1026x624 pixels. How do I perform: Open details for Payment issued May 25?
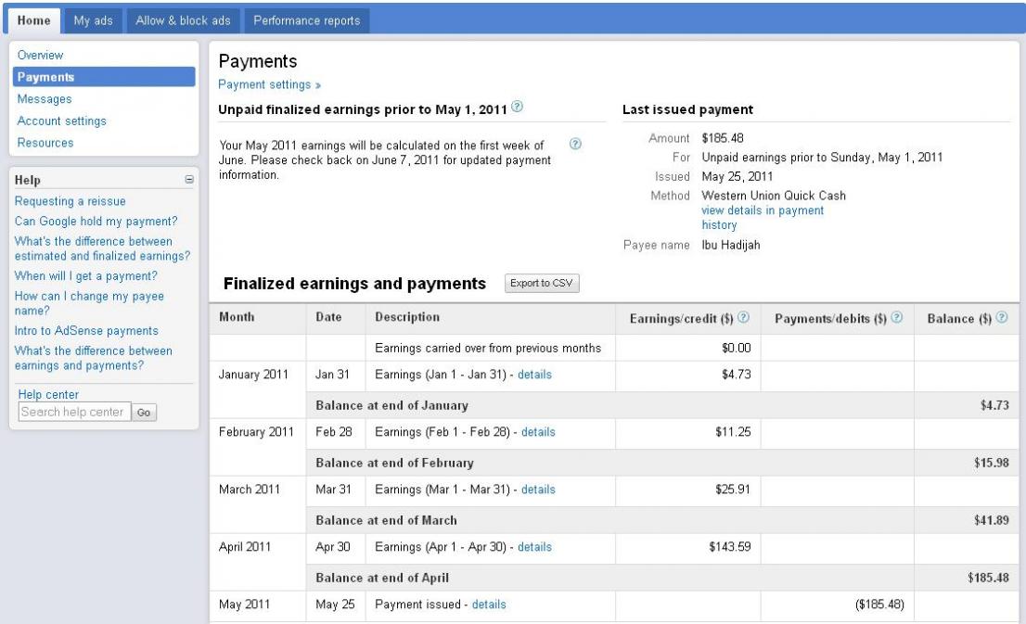(x=489, y=605)
